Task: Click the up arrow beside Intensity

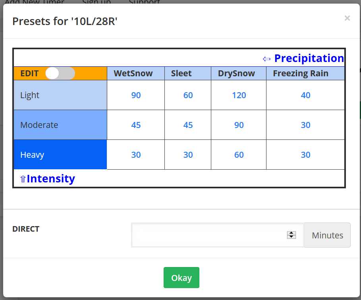Action: coord(23,179)
